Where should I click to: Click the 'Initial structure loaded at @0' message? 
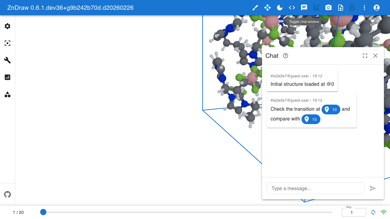302,84
